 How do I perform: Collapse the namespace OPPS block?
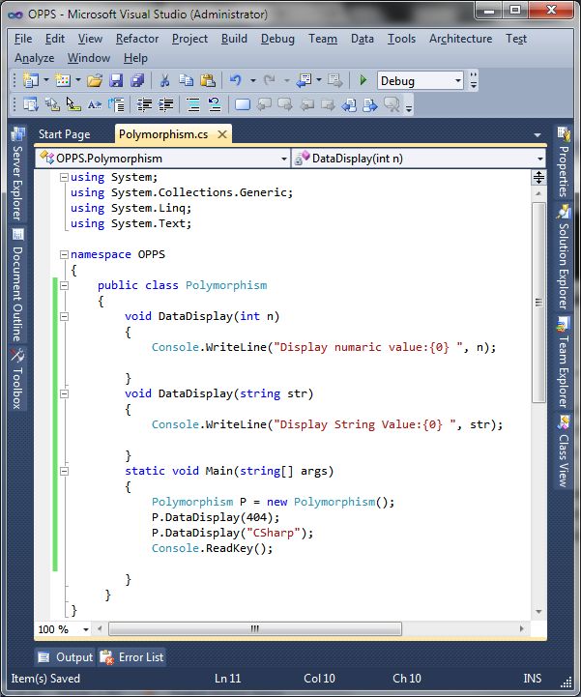64,254
